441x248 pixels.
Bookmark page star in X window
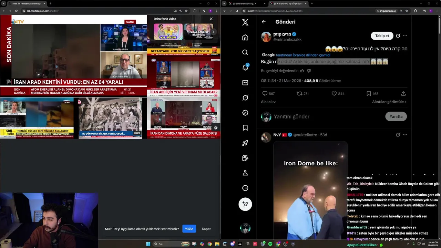[x=407, y=11]
